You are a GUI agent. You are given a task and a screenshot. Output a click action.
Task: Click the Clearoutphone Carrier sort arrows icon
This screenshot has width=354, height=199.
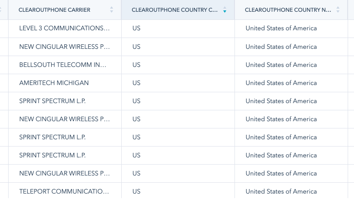click(x=112, y=9)
